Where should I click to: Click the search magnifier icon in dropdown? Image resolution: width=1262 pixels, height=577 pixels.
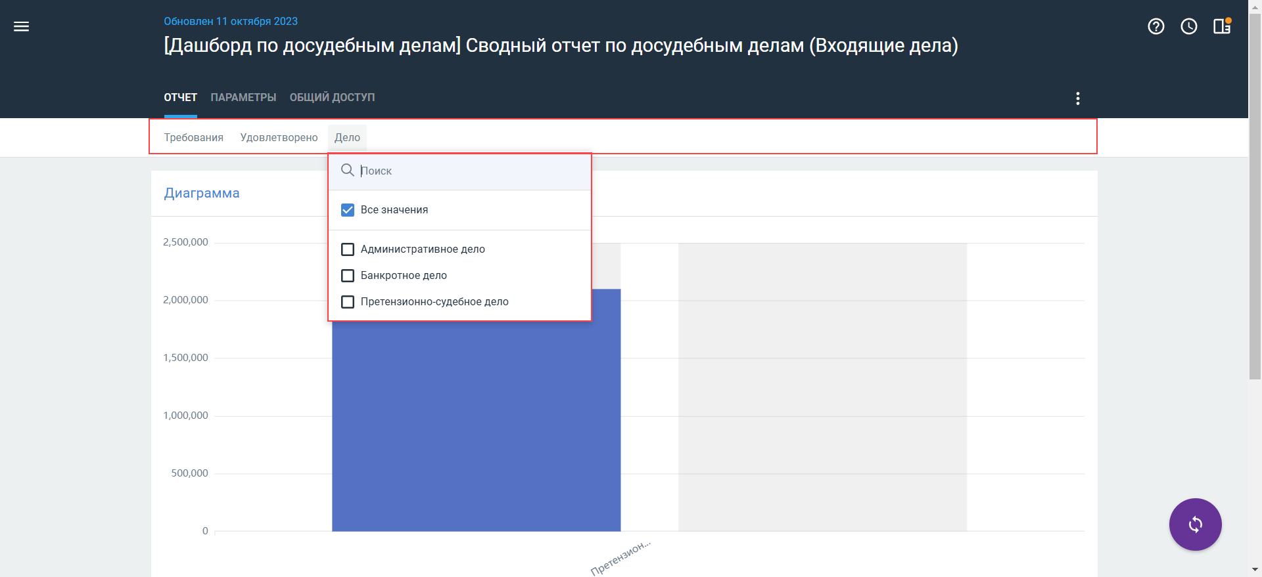point(348,170)
